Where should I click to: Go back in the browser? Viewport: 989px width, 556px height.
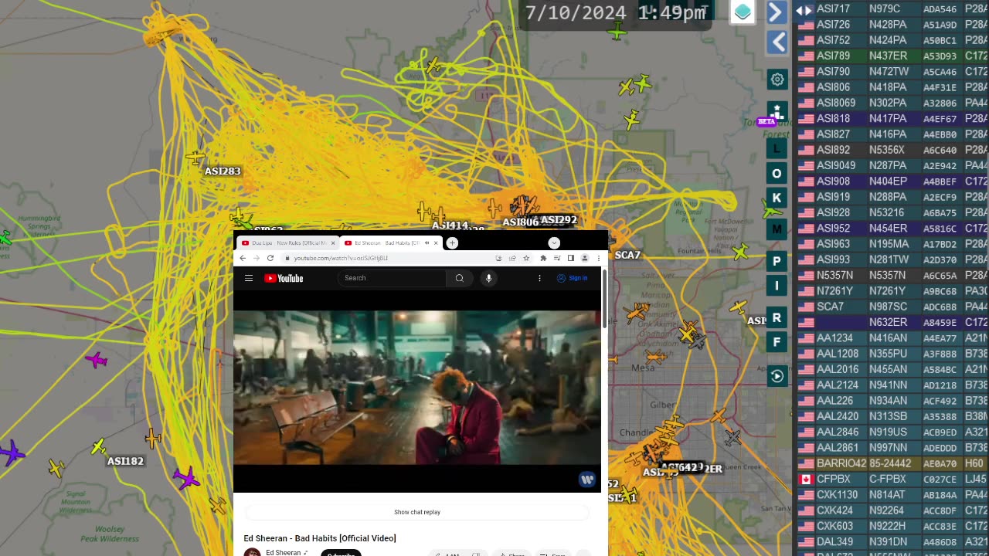(x=243, y=258)
